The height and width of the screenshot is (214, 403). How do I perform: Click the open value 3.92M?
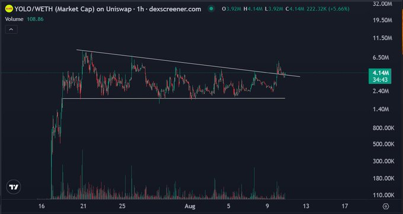[234, 9]
